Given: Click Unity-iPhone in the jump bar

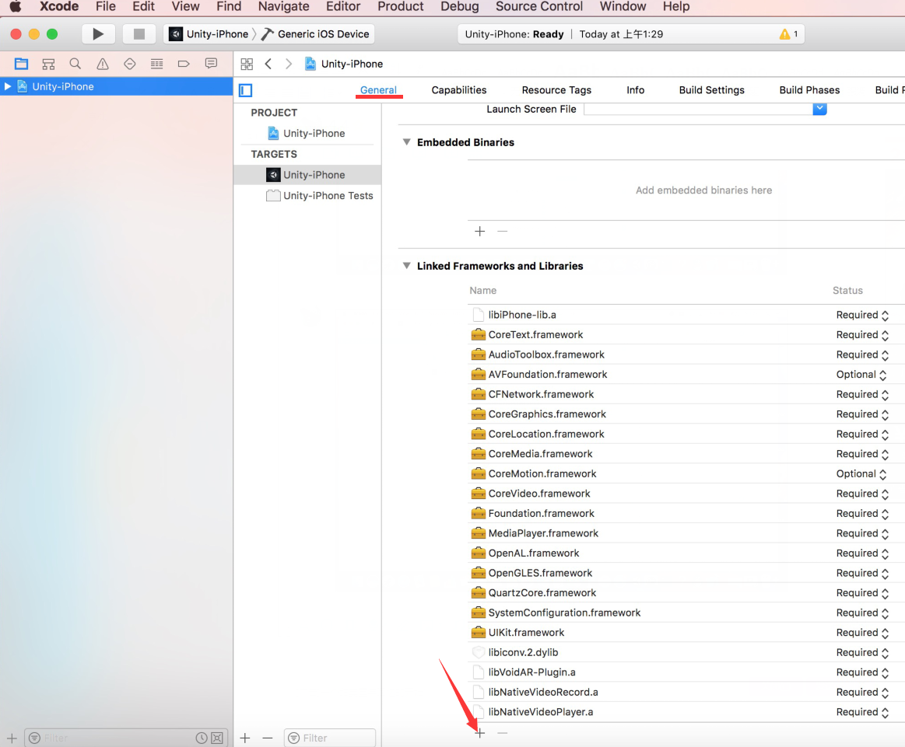Looking at the screenshot, I should 344,64.
